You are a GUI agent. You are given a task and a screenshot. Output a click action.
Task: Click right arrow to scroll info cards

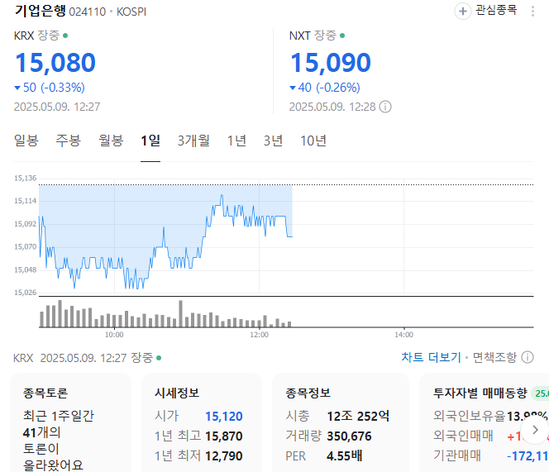[535, 430]
